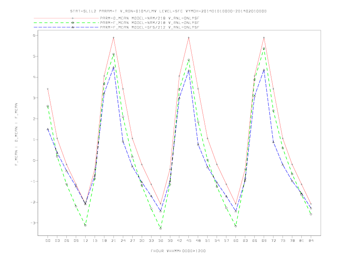
Task: Click x-axis tick label 54
Action: point(217,241)
